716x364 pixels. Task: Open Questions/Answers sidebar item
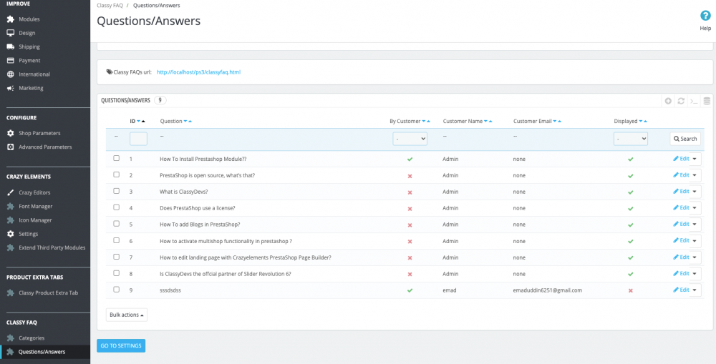(x=42, y=352)
